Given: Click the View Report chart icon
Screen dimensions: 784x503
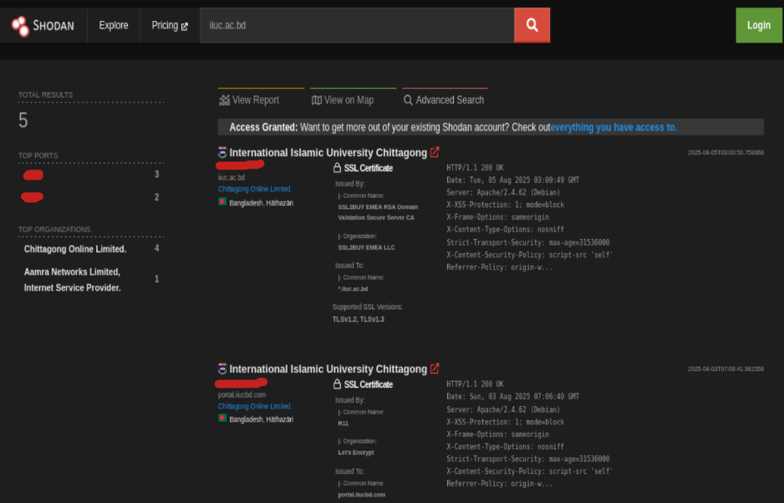Looking at the screenshot, I should tap(225, 100).
